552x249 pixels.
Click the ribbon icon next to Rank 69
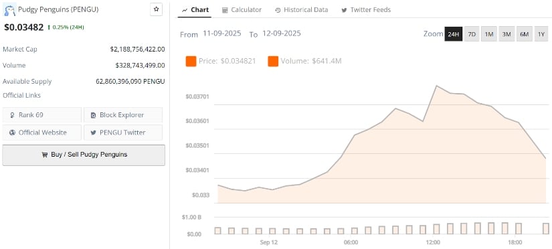[x=13, y=115]
